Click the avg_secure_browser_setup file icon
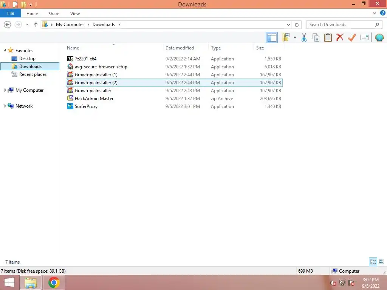The image size is (387, 290). click(x=70, y=66)
